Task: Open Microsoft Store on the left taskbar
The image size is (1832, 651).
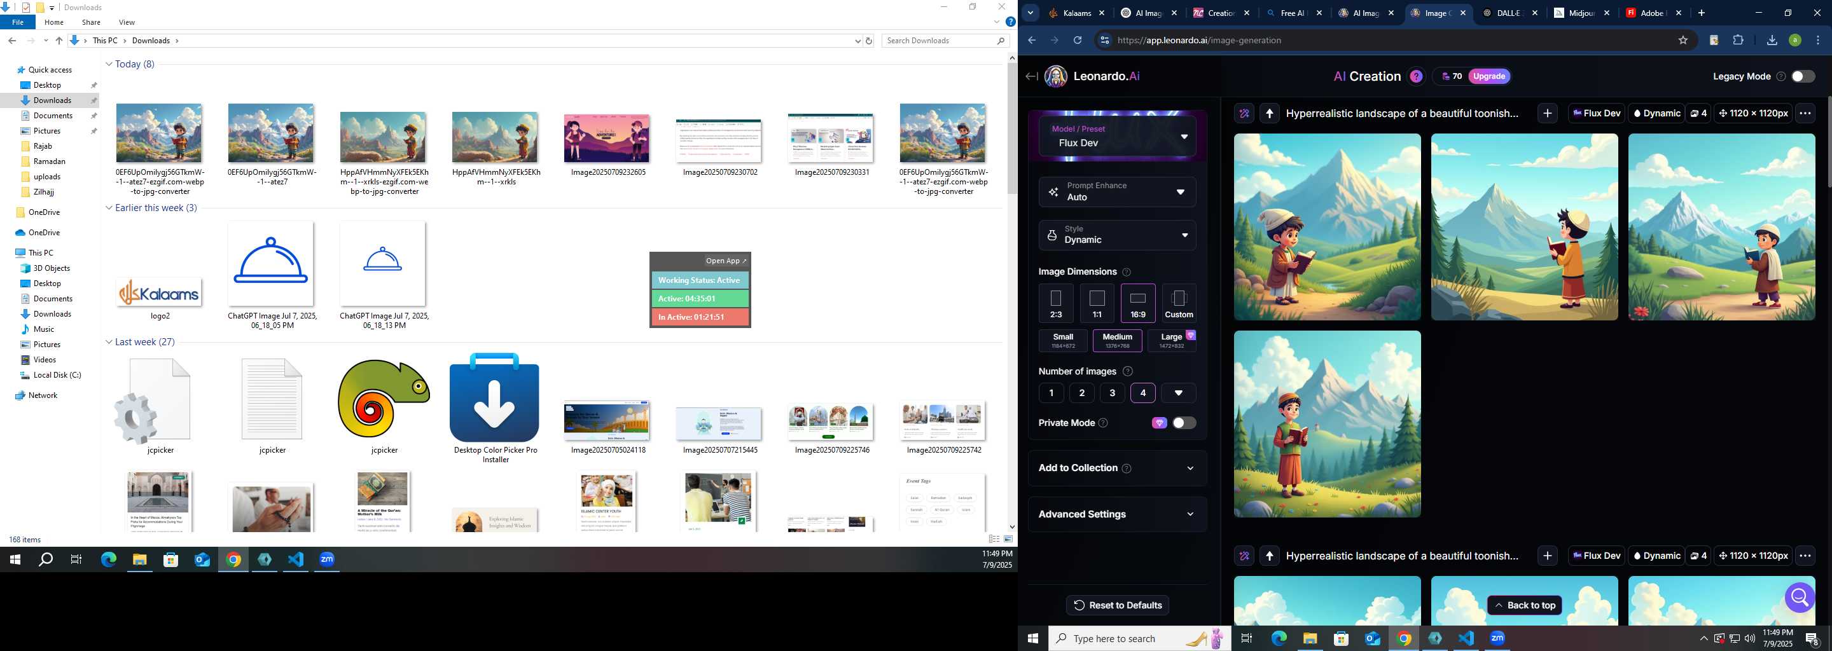Action: [170, 560]
